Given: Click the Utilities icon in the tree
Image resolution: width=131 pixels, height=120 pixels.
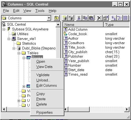Looking at the screenshot, I should (x=14, y=34).
